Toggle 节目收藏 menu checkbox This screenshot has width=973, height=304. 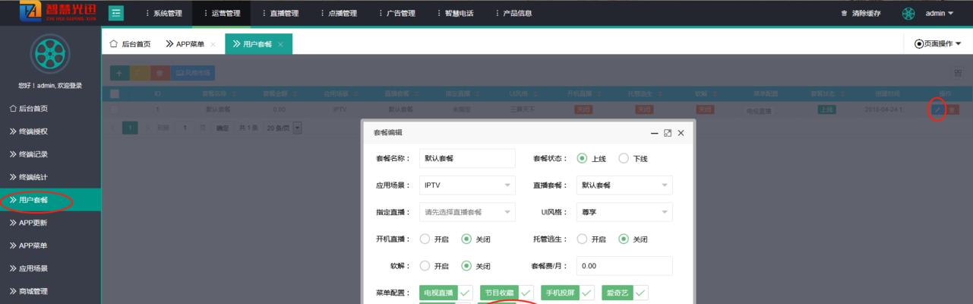(x=507, y=293)
